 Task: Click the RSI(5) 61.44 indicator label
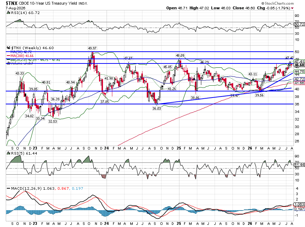pyautogui.click(x=24, y=153)
